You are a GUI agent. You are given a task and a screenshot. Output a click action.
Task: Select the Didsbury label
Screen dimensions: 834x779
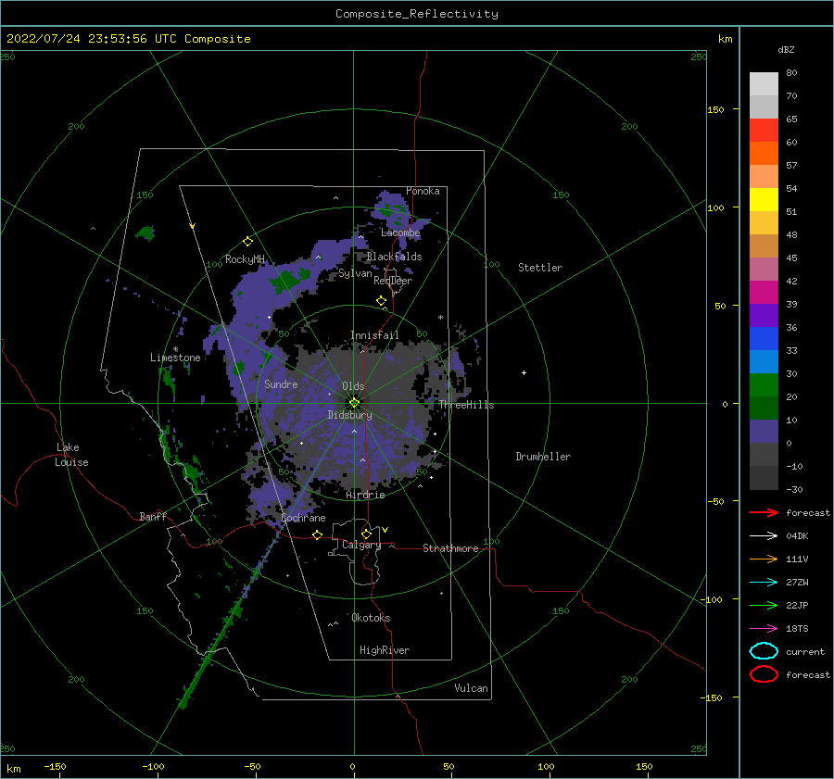(349, 415)
